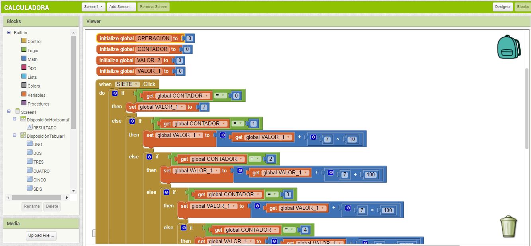Click gear on the 7 × 10 math block
Screen dimensions: 531x246
click(x=314, y=137)
